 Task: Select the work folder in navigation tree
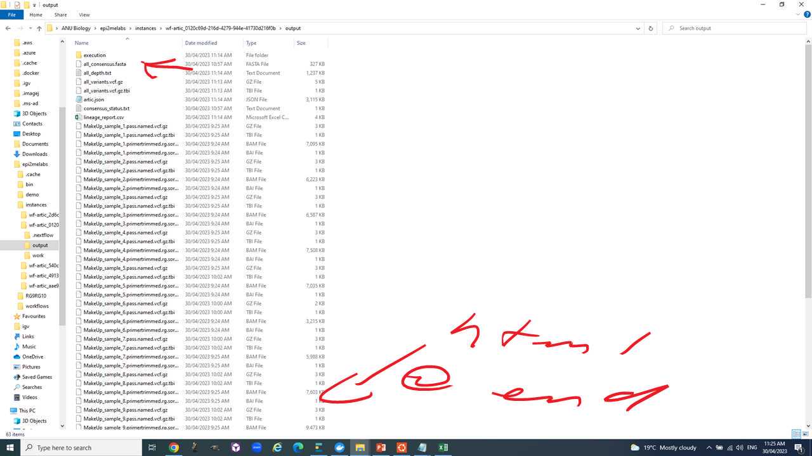tap(38, 255)
